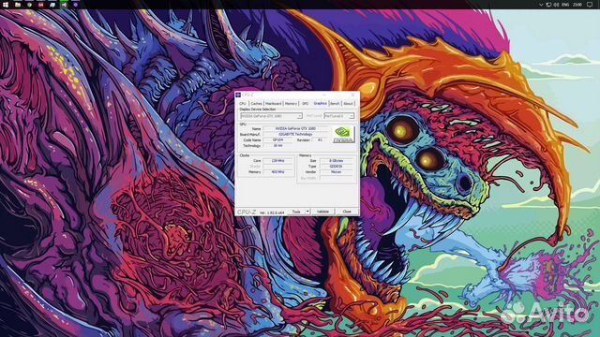Open the Mainboard tab
The width and height of the screenshot is (600, 337).
point(274,104)
